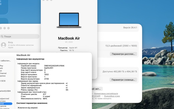Click the Пошук search field in System Settings
The width and height of the screenshot is (174, 109).
(x=20, y=36)
